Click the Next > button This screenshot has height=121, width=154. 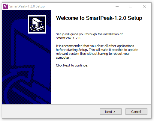click(x=110, y=112)
